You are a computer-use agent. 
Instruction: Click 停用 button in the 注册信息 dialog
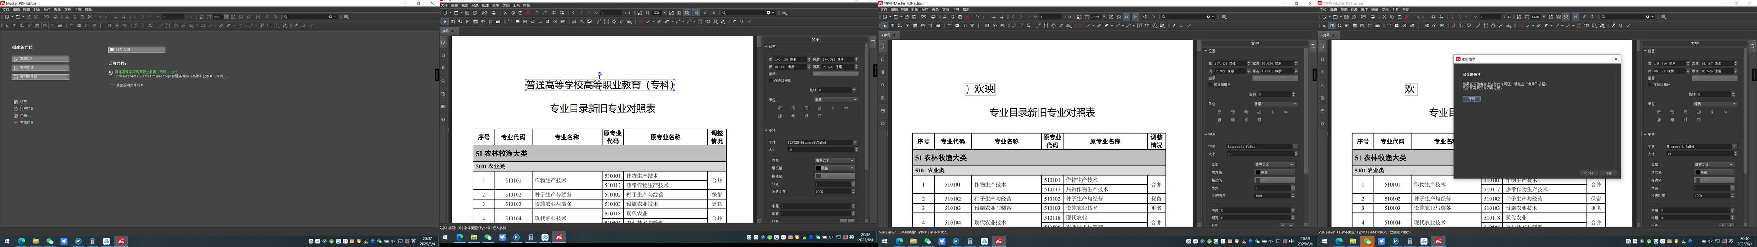[1471, 99]
